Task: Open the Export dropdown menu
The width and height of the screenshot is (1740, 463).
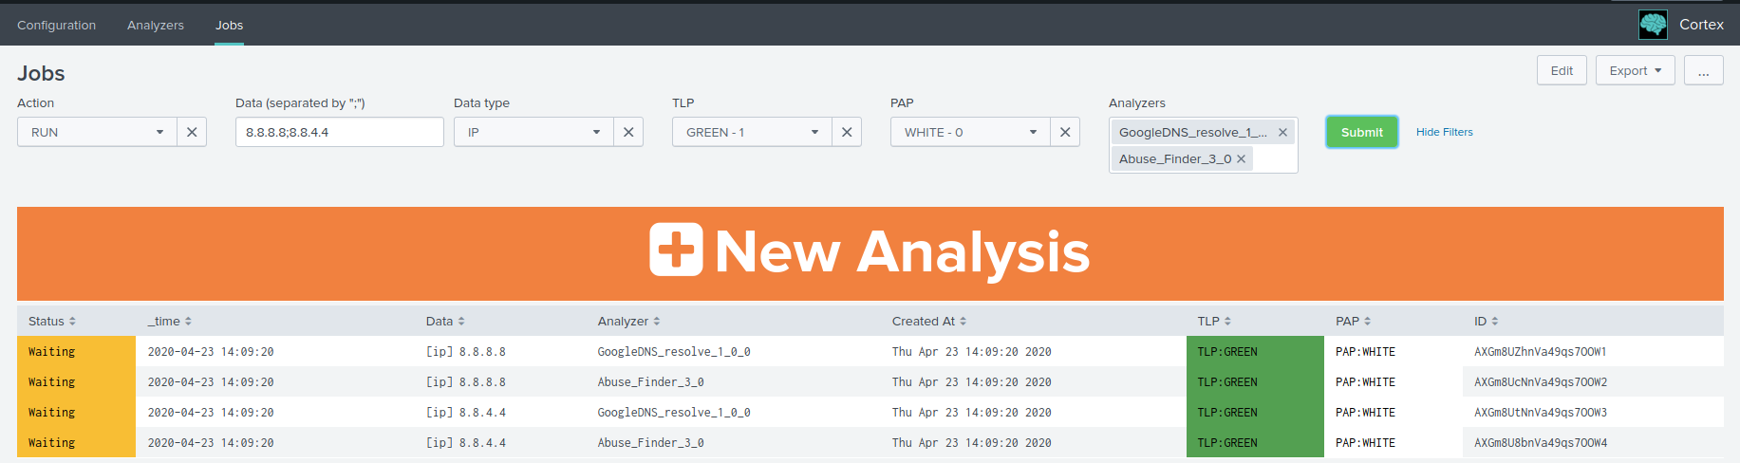Action: [x=1635, y=70]
